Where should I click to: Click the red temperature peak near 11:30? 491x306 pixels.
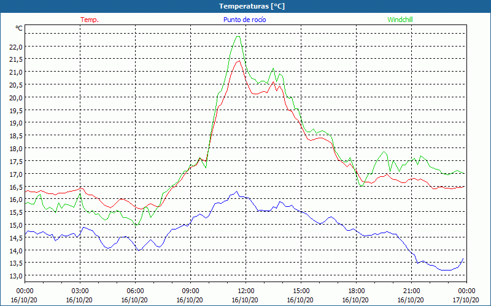pos(239,61)
